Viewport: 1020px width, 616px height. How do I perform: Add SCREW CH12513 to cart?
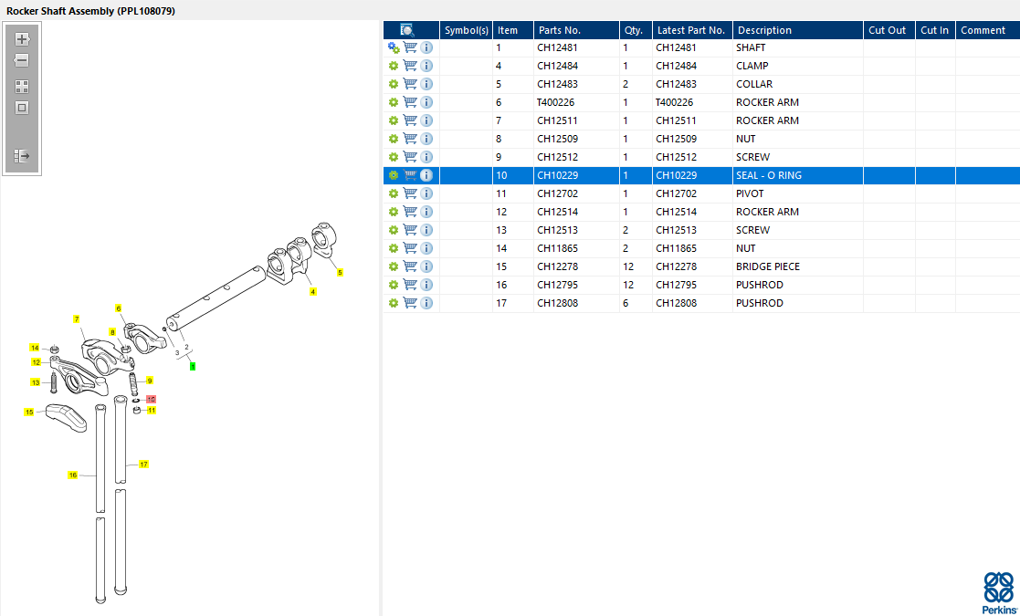(410, 229)
